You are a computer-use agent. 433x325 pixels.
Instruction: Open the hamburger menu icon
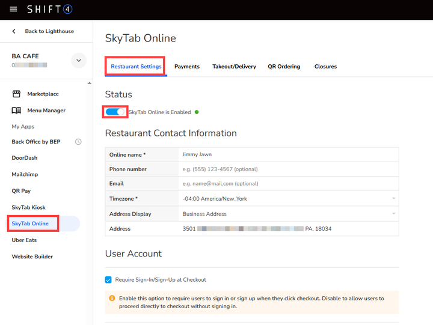coord(13,10)
